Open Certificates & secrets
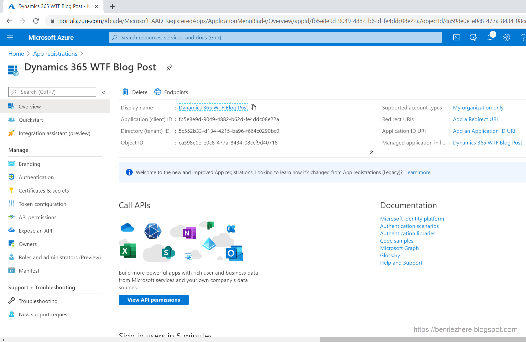This screenshot has height=342, width=526. point(44,191)
